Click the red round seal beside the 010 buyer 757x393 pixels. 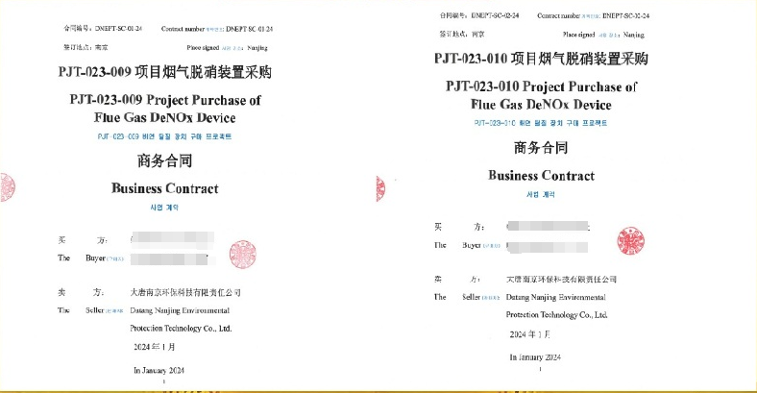coord(630,240)
